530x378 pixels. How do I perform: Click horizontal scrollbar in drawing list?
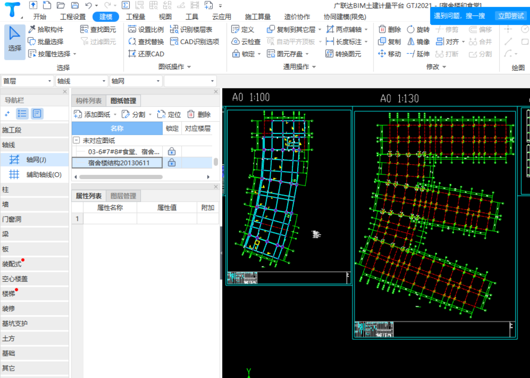tap(121, 177)
